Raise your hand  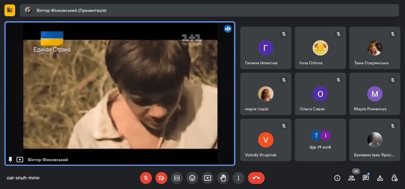[223, 178]
